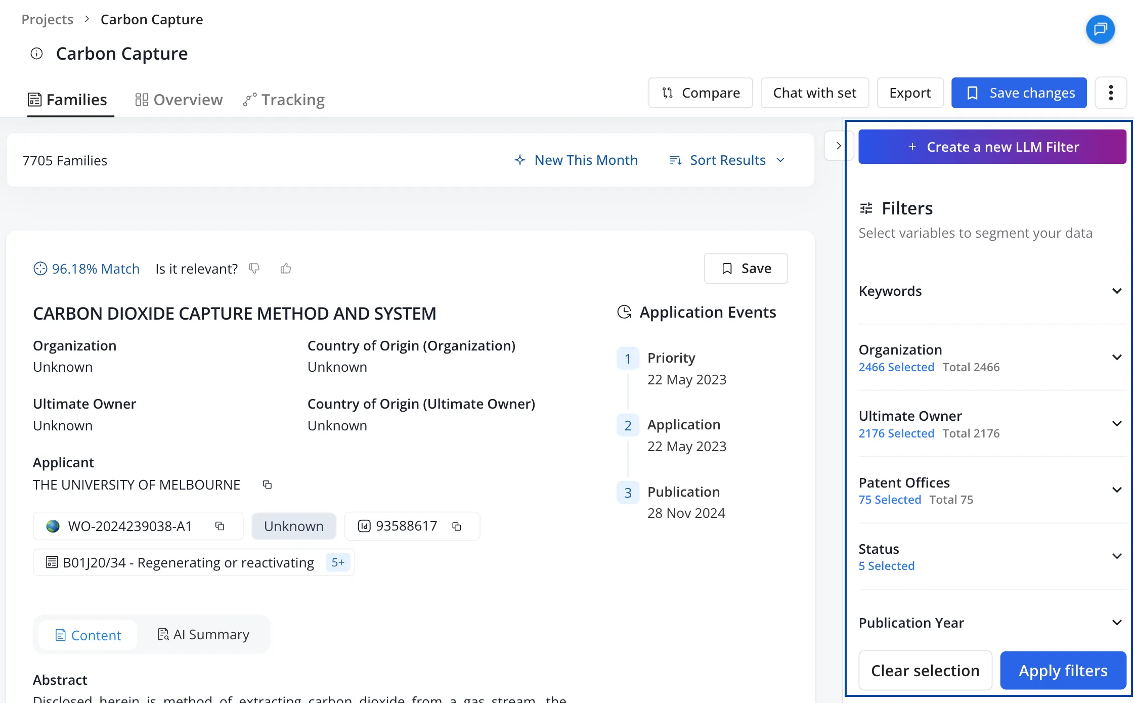Image resolution: width=1134 pixels, height=703 pixels.
Task: Switch to the Overview tab
Action: [x=179, y=100]
